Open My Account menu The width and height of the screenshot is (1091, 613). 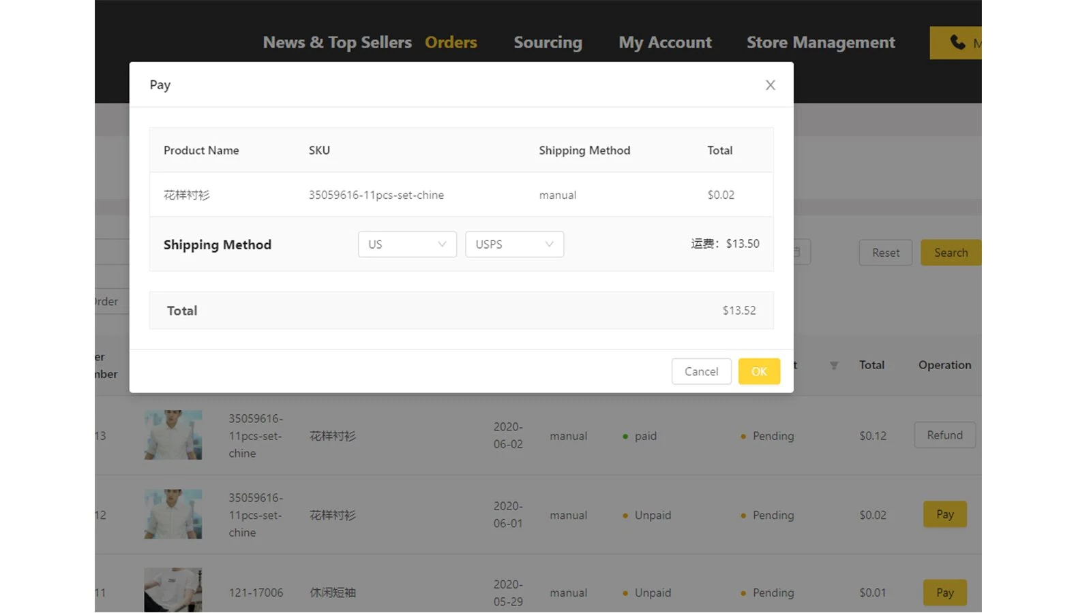click(665, 42)
